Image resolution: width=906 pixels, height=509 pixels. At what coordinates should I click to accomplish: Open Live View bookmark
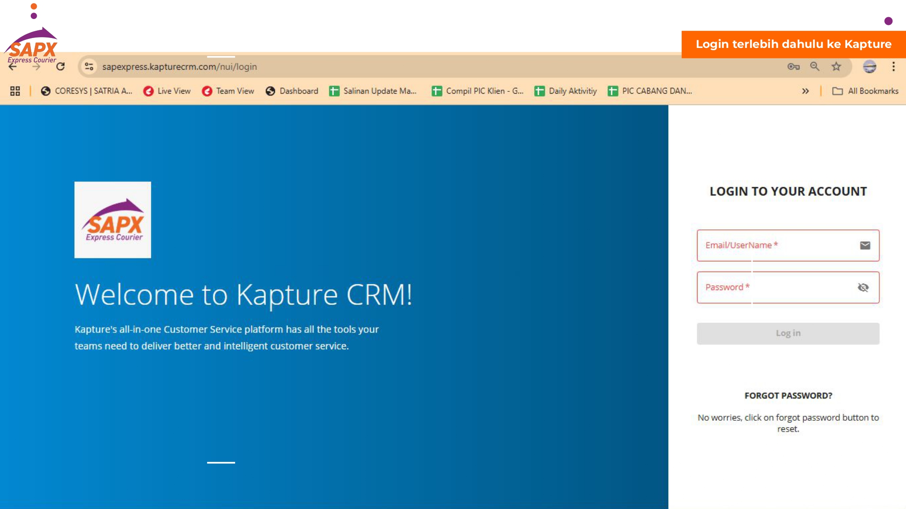click(167, 91)
